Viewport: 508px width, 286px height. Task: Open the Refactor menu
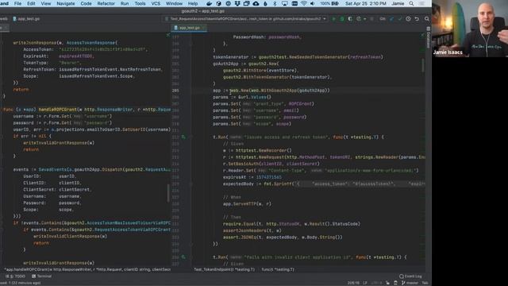point(106,3)
